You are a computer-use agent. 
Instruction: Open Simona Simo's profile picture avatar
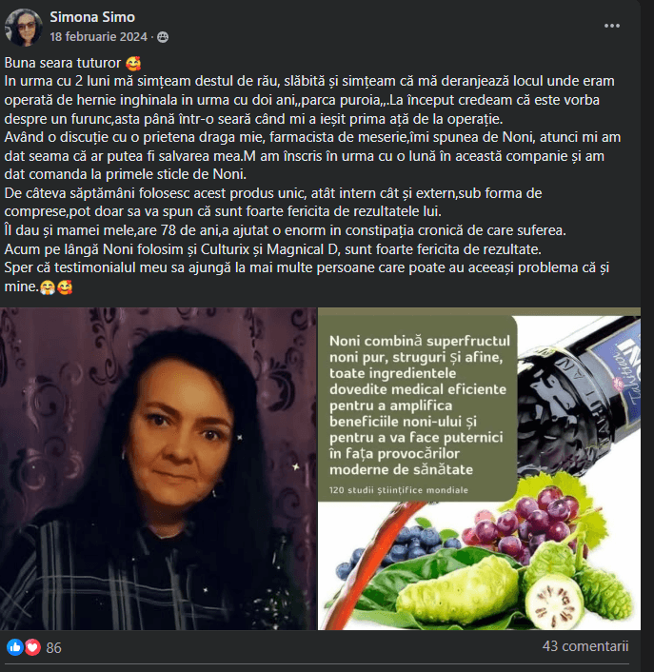point(23,27)
